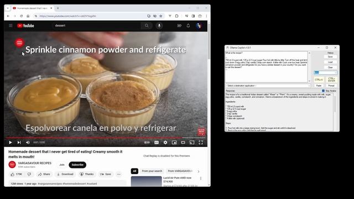The image size is (354, 199).
Task: Open the model dropdown in Ollama Copilot
Action: click(x=325, y=72)
